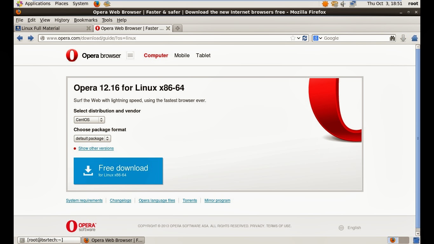Select the Opera Web Browser tab

pyautogui.click(x=133, y=28)
